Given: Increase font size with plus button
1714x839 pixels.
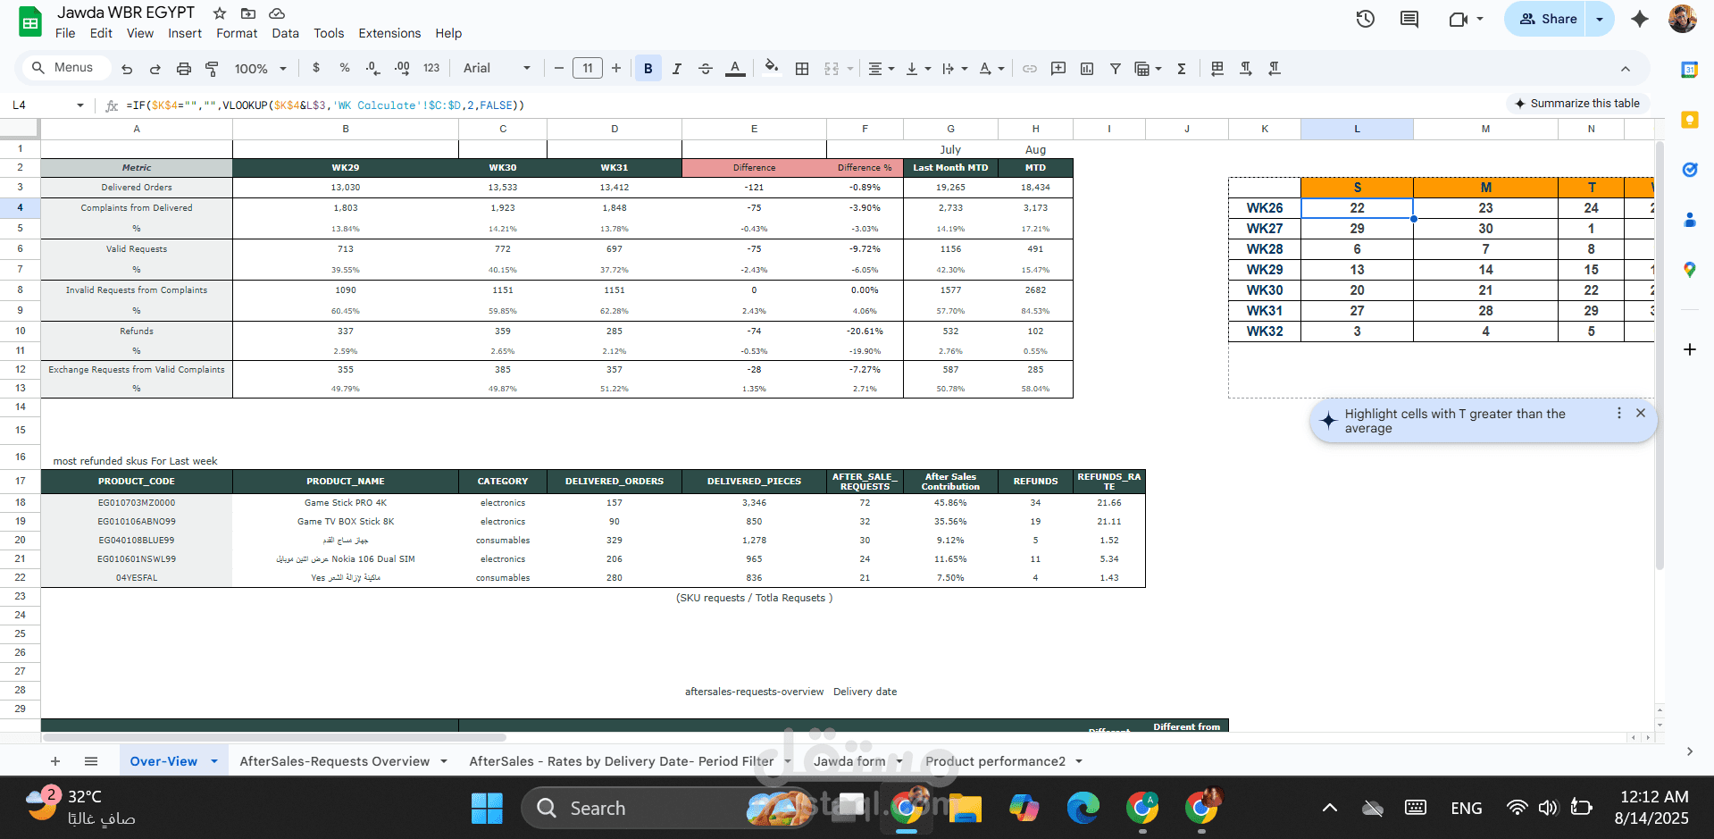Looking at the screenshot, I should point(616,68).
